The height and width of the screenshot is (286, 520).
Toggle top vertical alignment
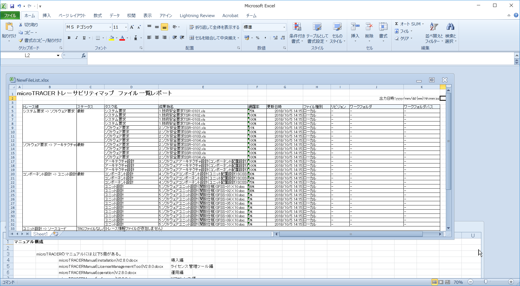tap(149, 27)
